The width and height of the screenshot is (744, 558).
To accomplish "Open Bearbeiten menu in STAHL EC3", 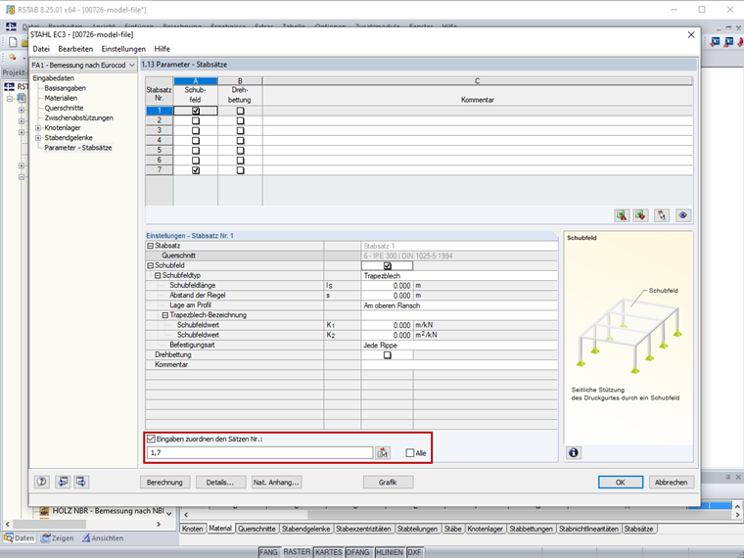I will [x=75, y=49].
